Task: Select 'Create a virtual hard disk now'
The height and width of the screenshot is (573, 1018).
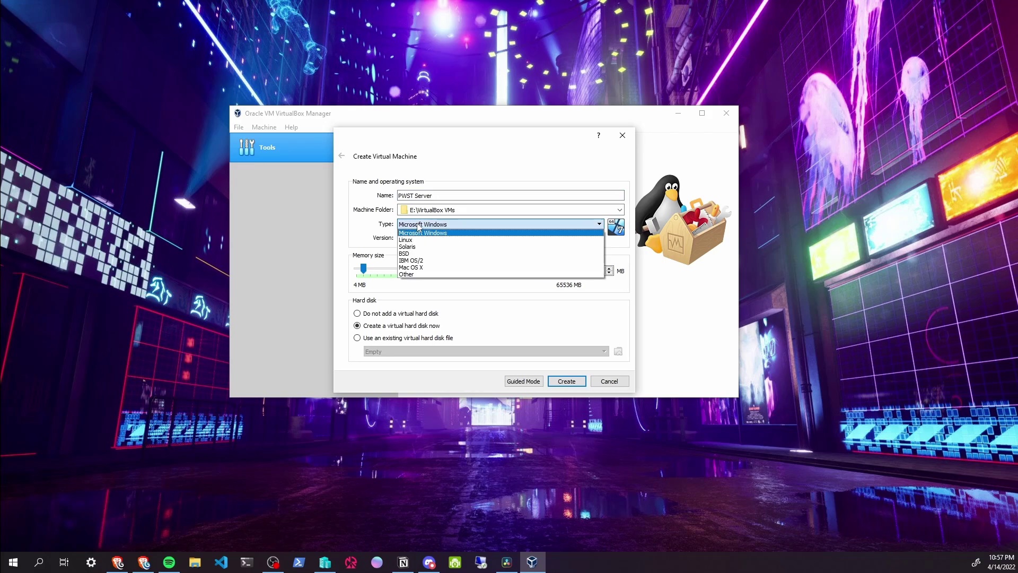Action: [397, 326]
